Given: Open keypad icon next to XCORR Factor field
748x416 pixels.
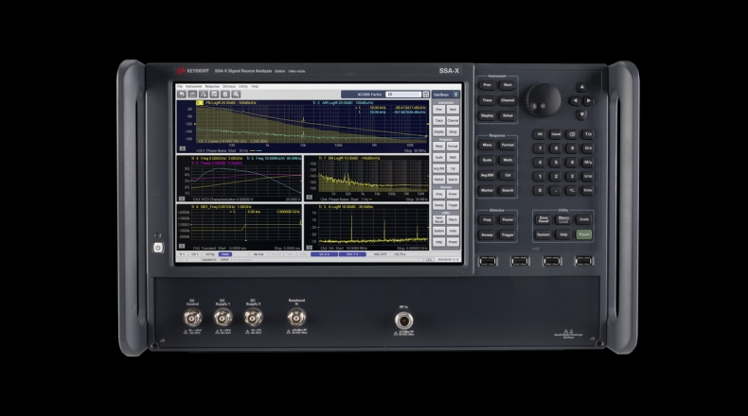Looking at the screenshot, I should (423, 95).
